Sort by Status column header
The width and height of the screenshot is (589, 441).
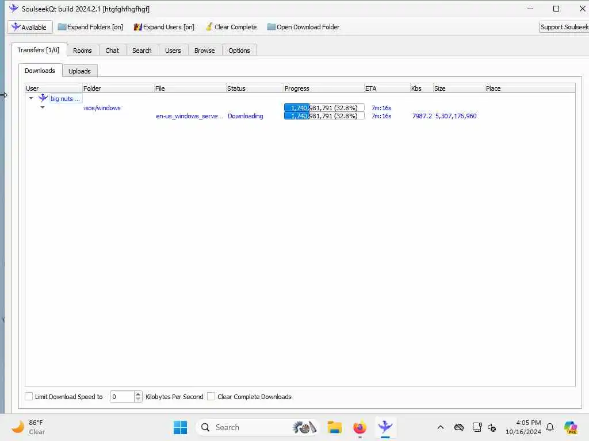pos(255,88)
